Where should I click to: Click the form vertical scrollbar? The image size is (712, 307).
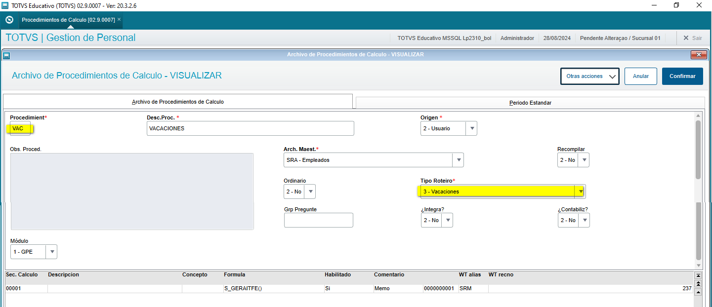[x=698, y=190]
